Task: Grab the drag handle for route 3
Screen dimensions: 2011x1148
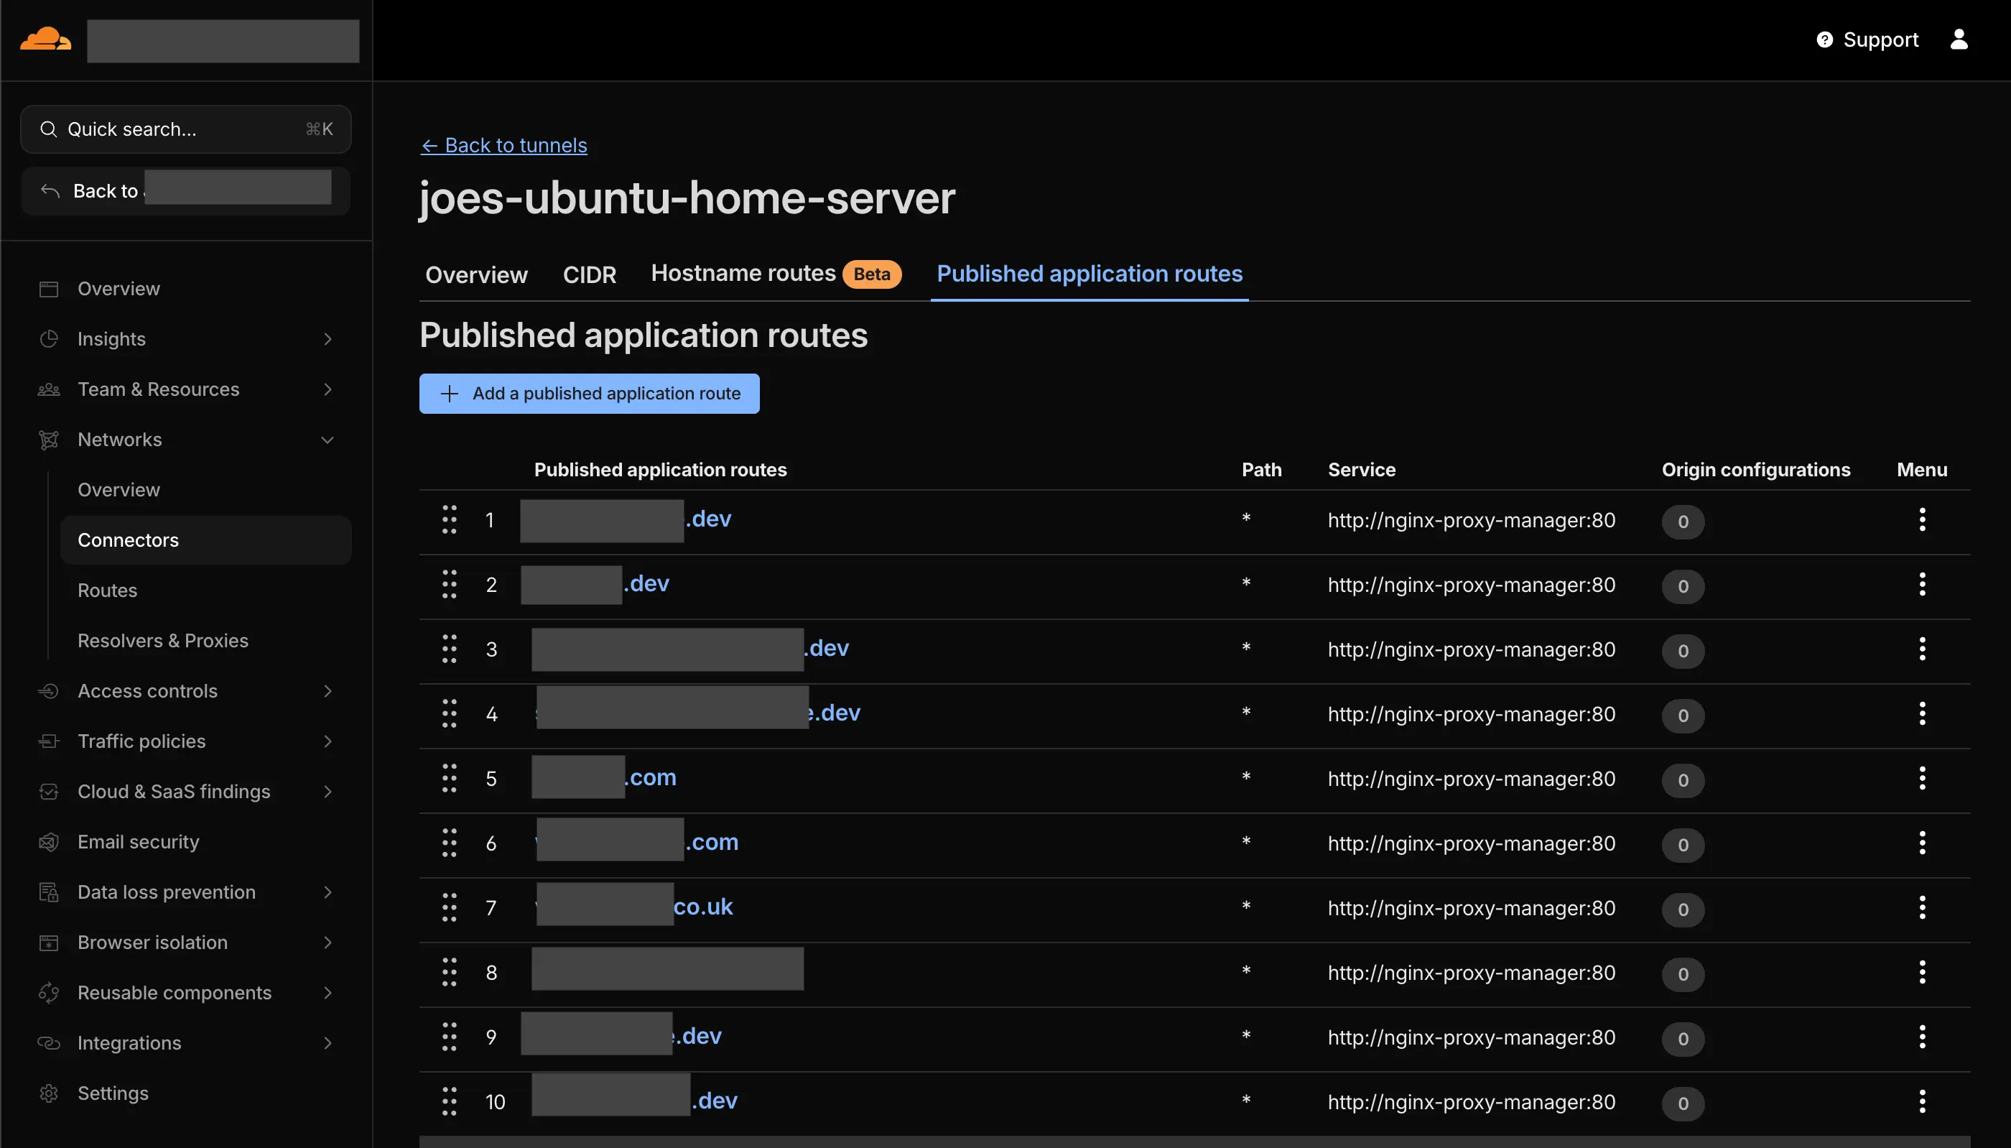Action: (x=448, y=649)
